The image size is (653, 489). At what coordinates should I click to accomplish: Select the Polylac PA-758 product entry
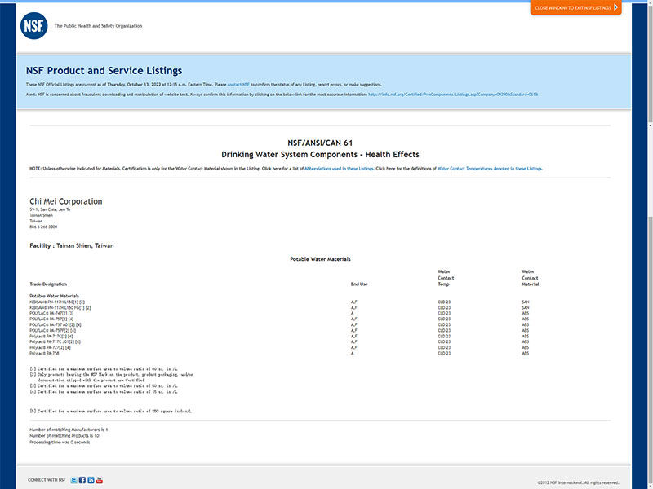(44, 354)
